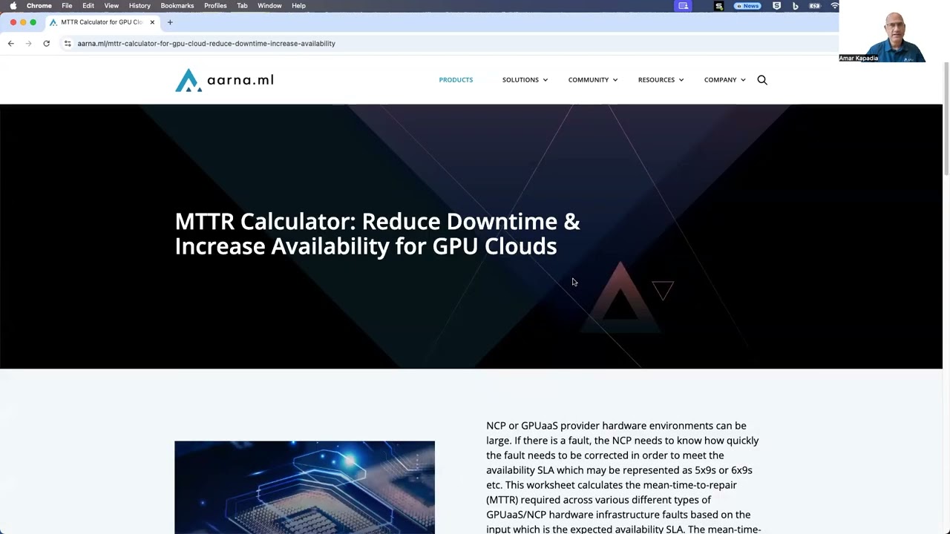Expand the COMPANY dropdown chevron

[x=743, y=80]
